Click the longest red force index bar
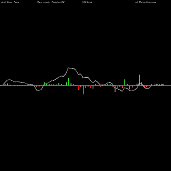 point(83,90)
